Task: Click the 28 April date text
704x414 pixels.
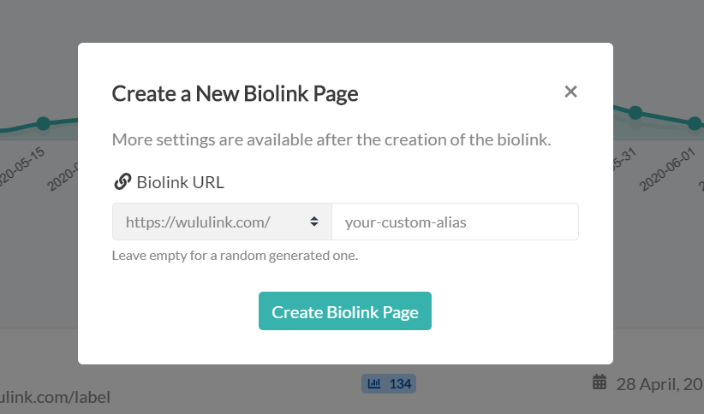Action: [659, 384]
